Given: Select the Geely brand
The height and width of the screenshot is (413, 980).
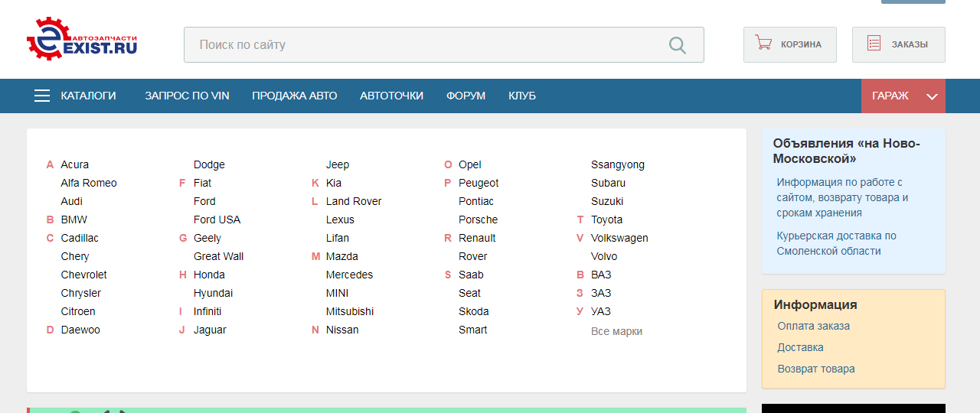Looking at the screenshot, I should coord(207,238).
